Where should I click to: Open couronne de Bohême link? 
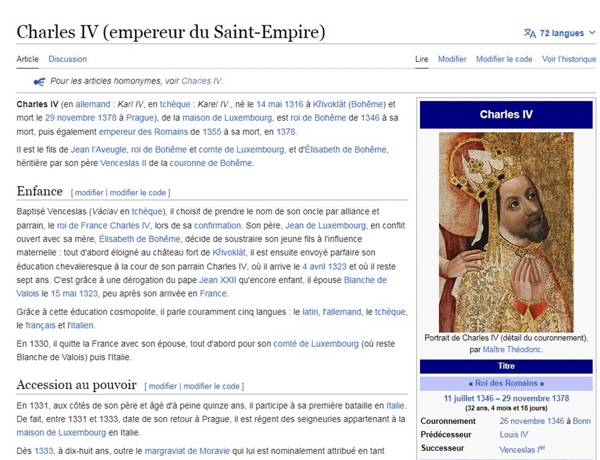pos(211,163)
